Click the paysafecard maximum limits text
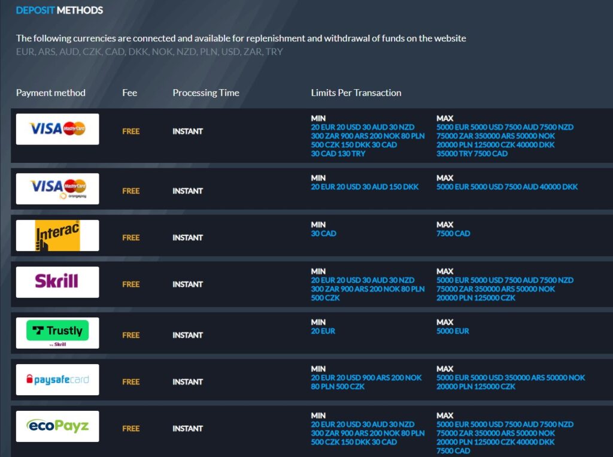The width and height of the screenshot is (613, 457). click(x=511, y=382)
